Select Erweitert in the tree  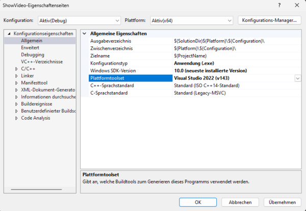[31, 47]
